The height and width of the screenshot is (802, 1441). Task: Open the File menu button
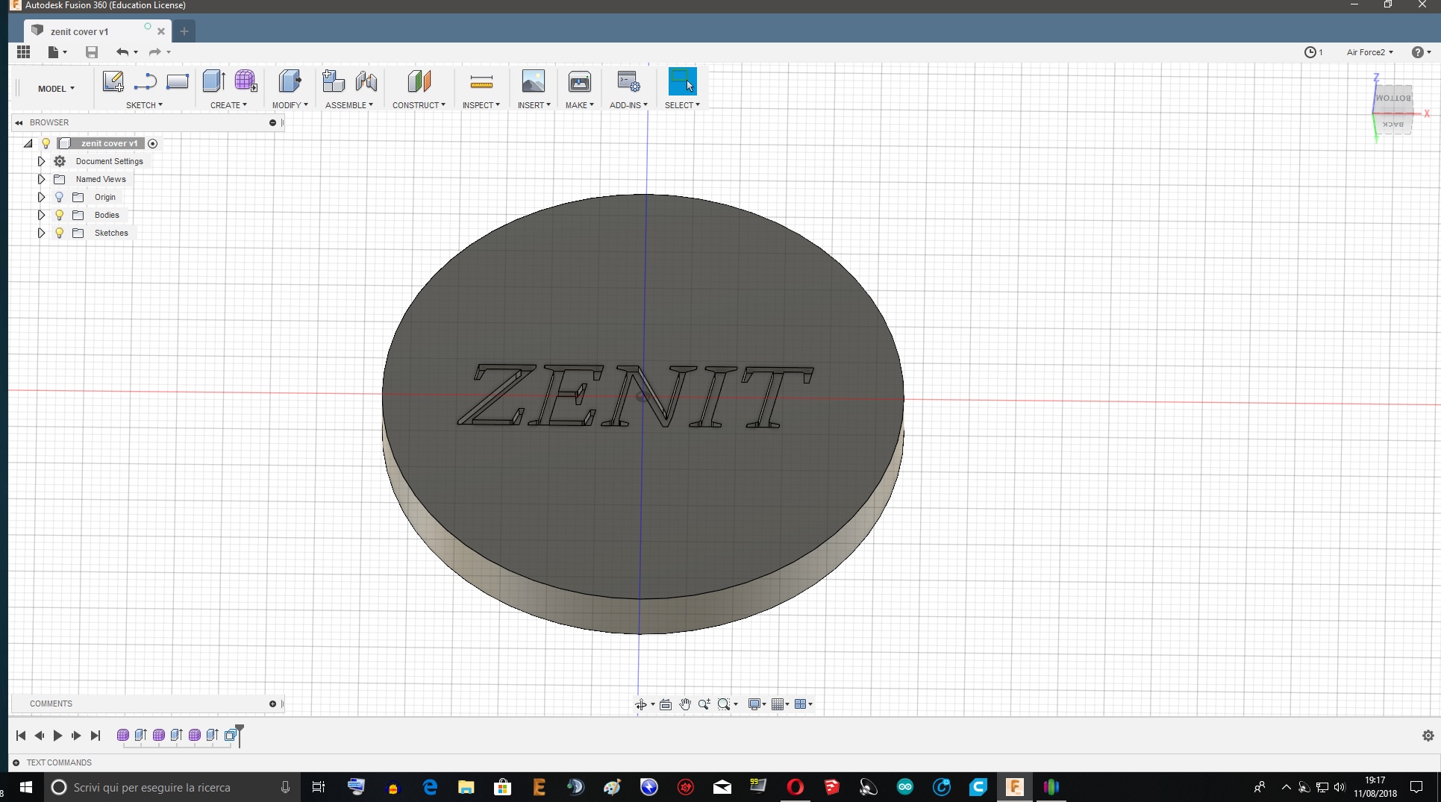(57, 51)
